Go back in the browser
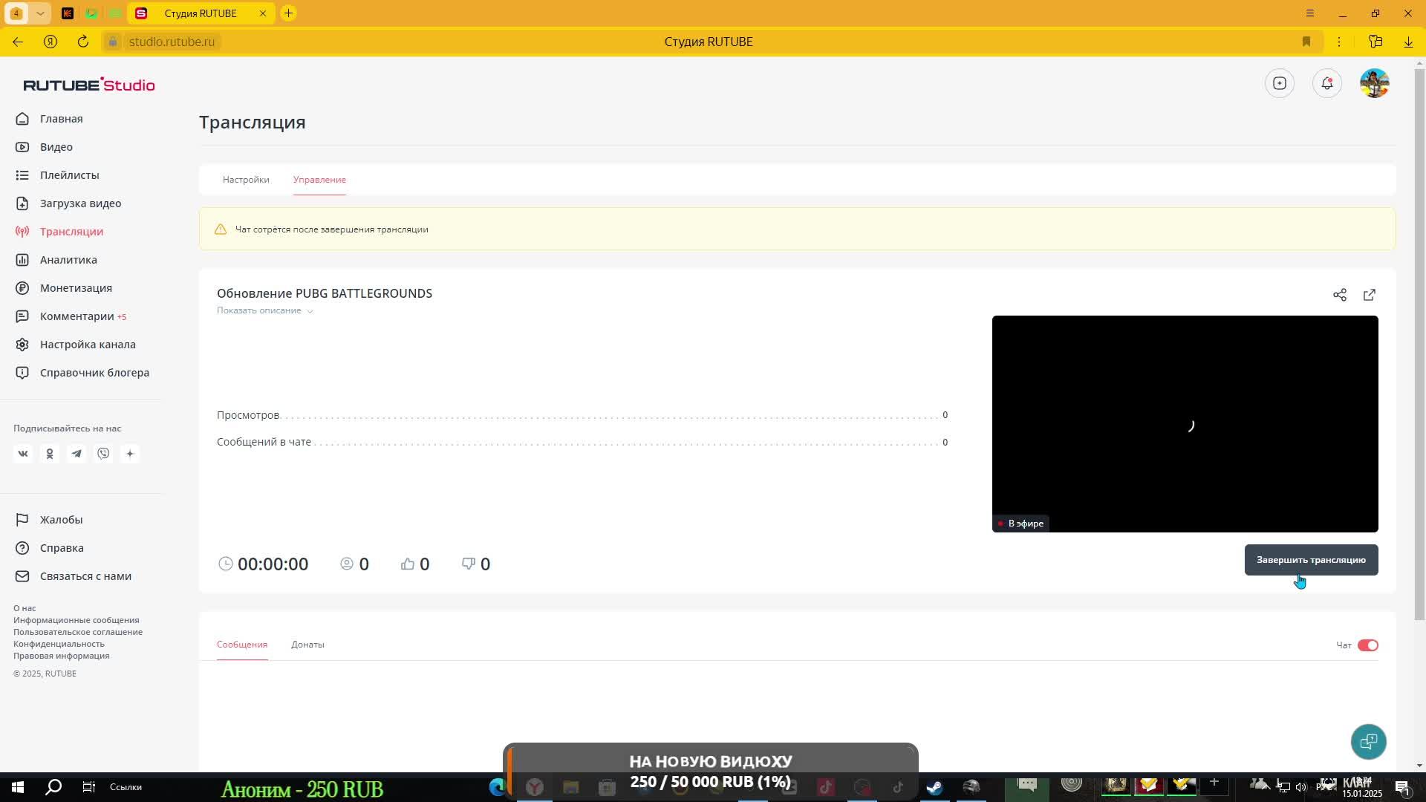The height and width of the screenshot is (802, 1426). [18, 42]
